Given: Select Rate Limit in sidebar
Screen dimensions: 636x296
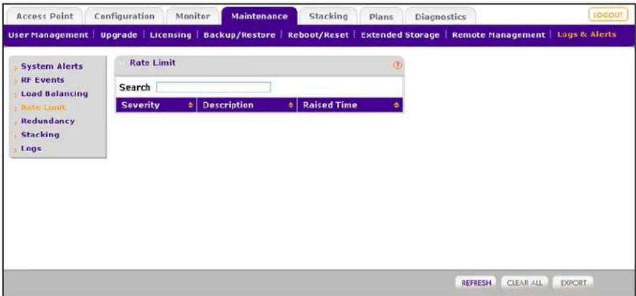Looking at the screenshot, I should tap(44, 108).
